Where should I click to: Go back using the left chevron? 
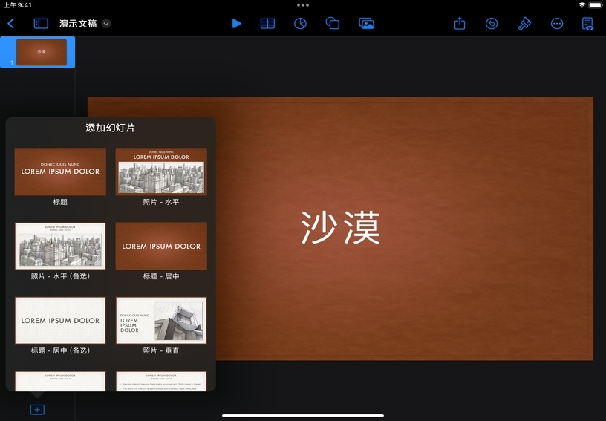11,24
